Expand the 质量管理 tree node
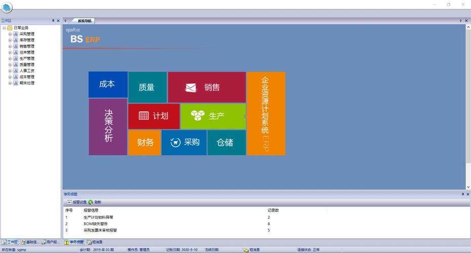The width and height of the screenshot is (471, 253). pyautogui.click(x=10, y=65)
